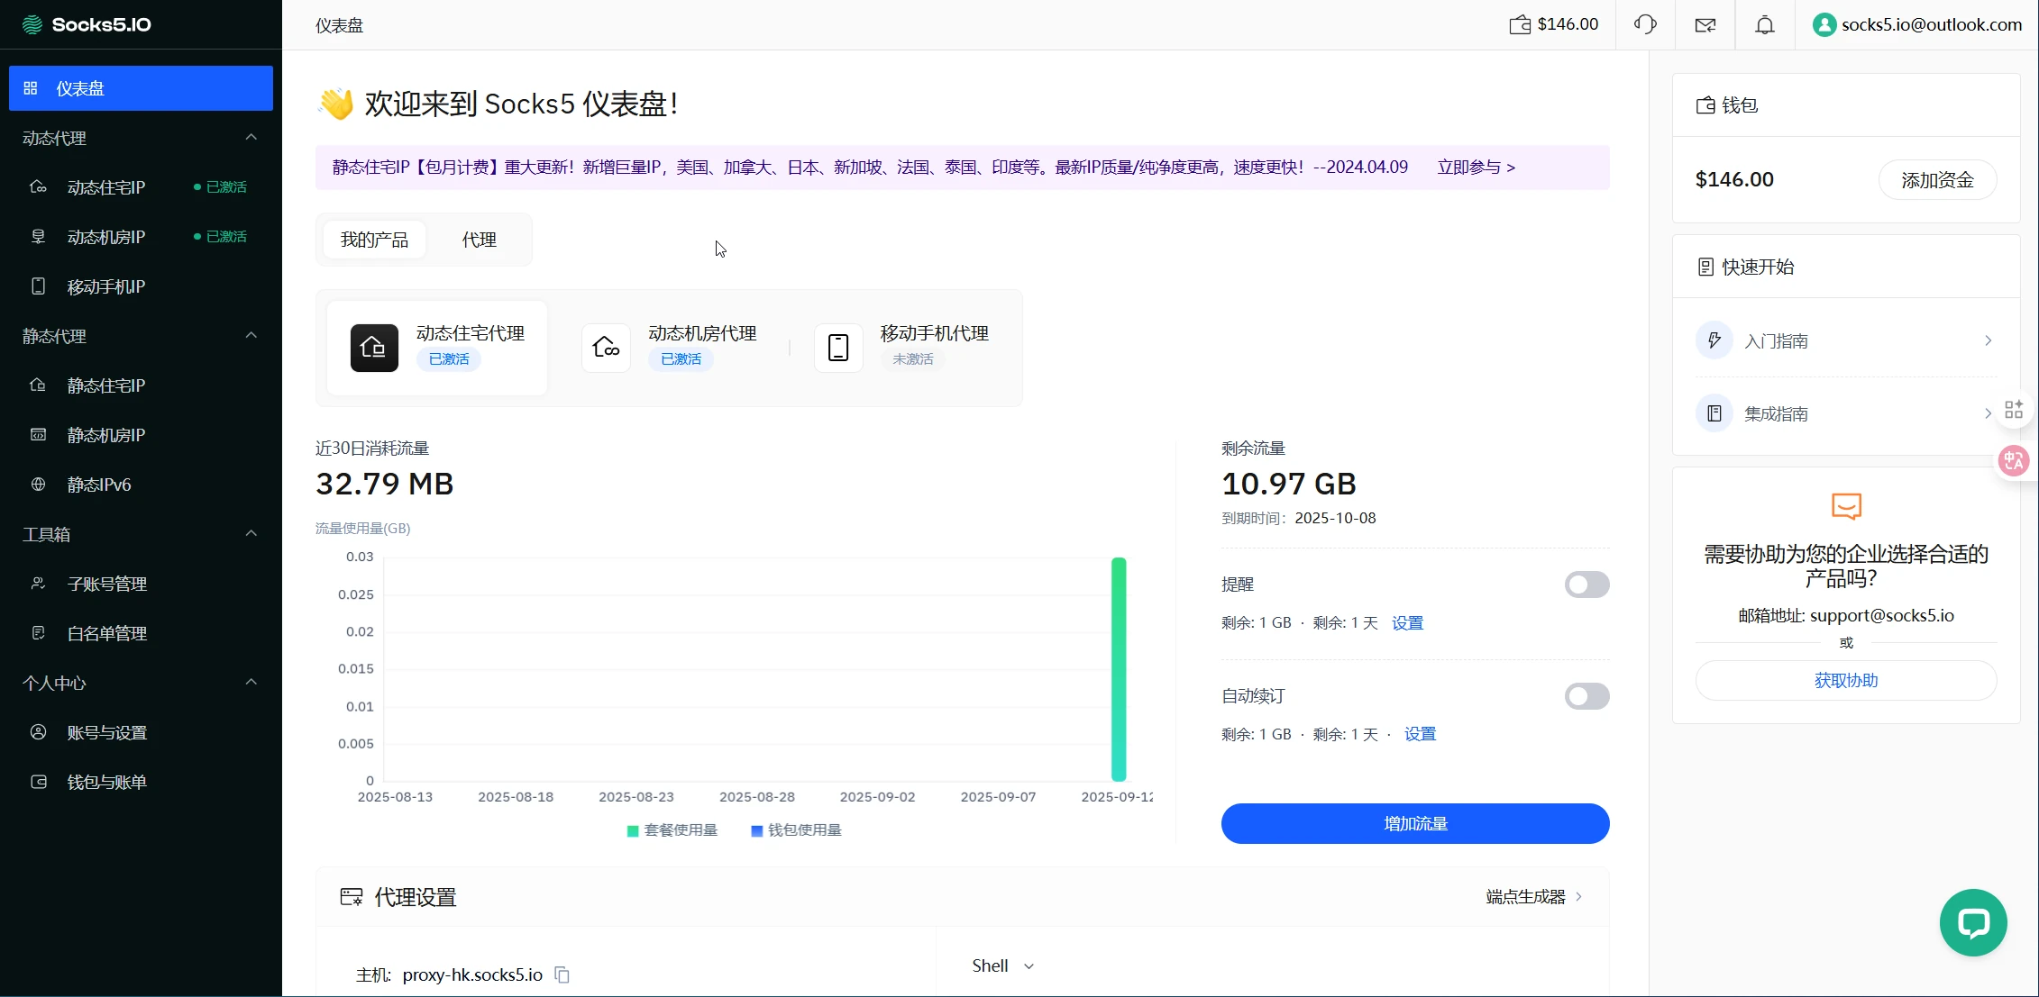
Task: Click 已激活 badge on 动态机房代理 card
Action: (681, 359)
